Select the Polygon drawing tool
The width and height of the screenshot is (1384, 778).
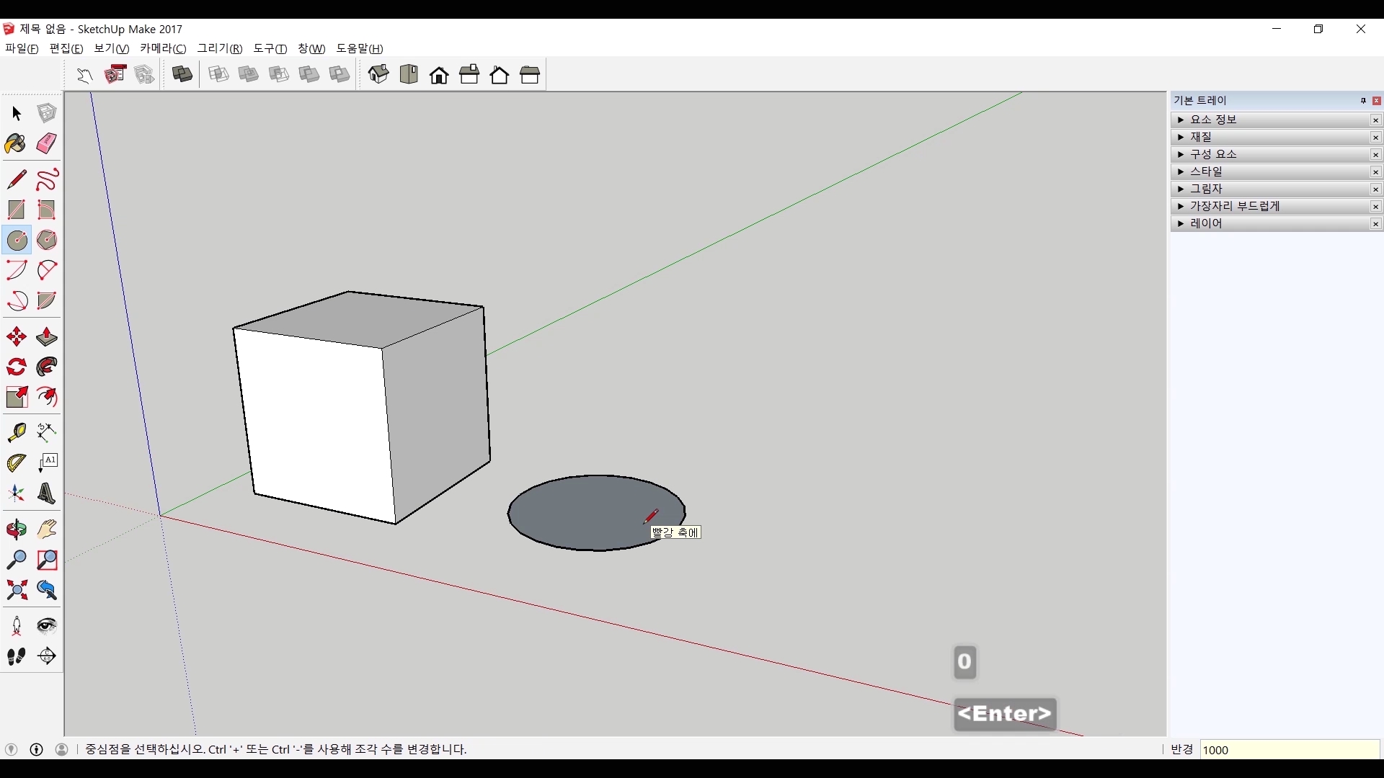[x=47, y=240]
